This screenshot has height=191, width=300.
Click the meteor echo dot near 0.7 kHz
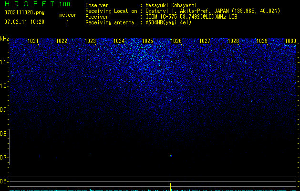(x=171, y=156)
